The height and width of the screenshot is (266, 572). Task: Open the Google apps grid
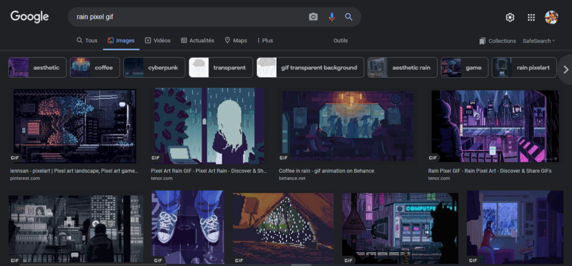(x=531, y=17)
